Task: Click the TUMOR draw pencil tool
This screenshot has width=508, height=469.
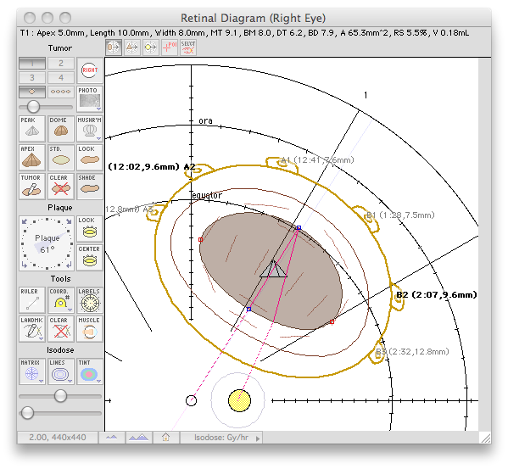Action: [x=32, y=187]
